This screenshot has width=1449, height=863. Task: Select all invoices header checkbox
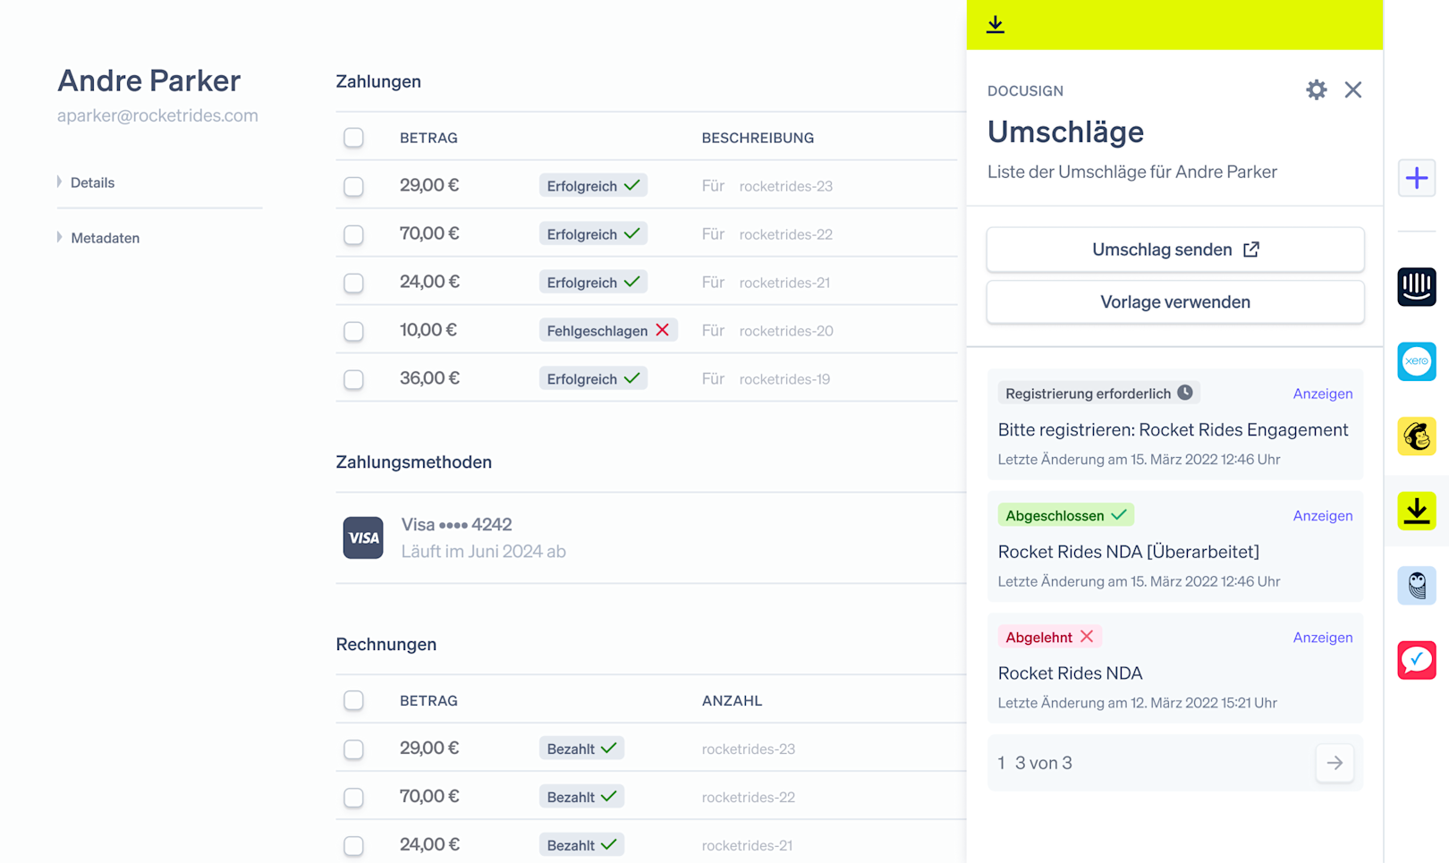[353, 700]
